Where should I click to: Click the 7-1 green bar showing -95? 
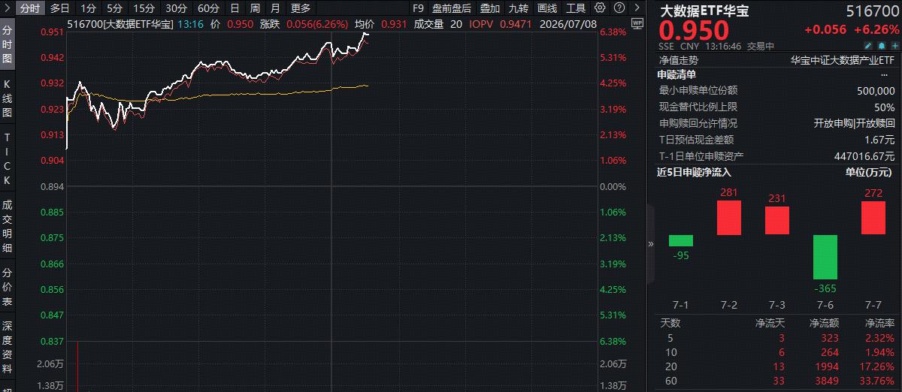click(681, 240)
